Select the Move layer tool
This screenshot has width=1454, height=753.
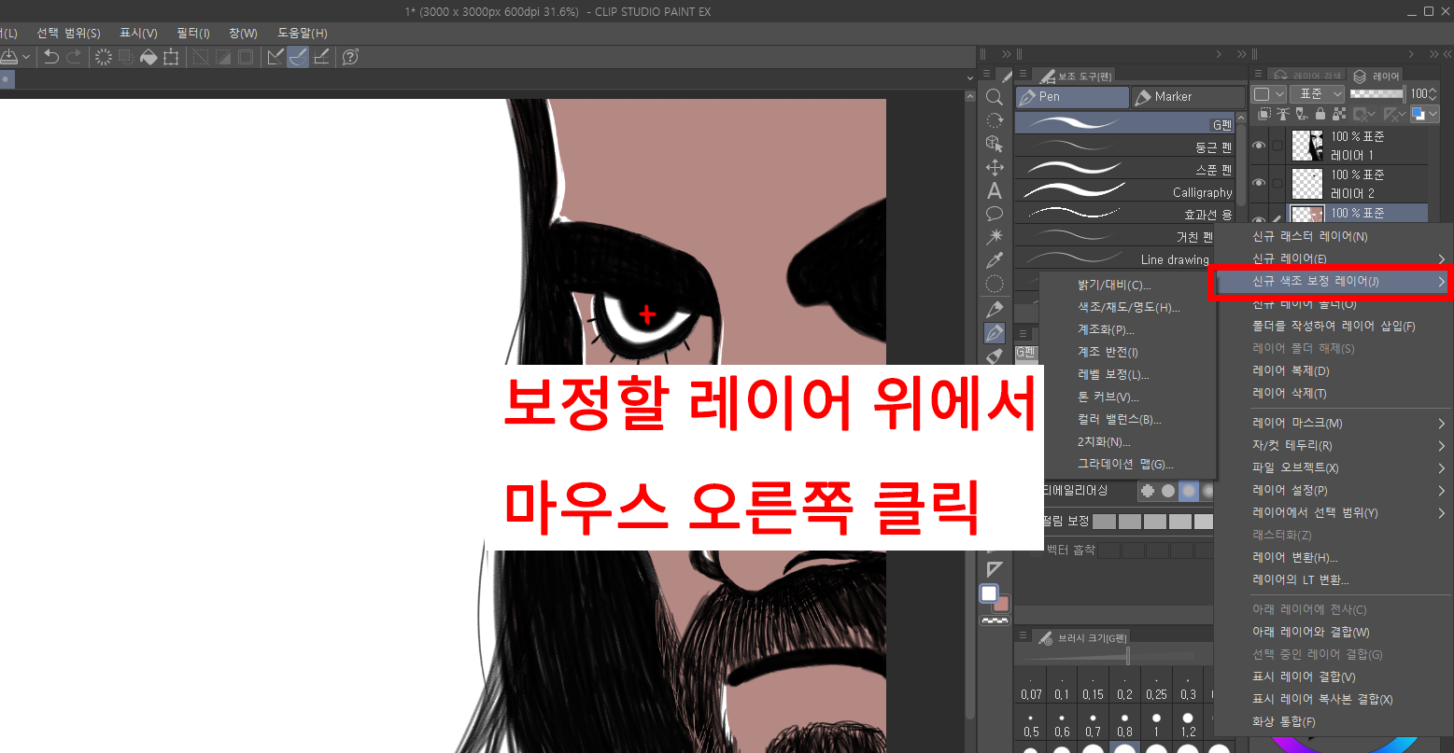[995, 167]
